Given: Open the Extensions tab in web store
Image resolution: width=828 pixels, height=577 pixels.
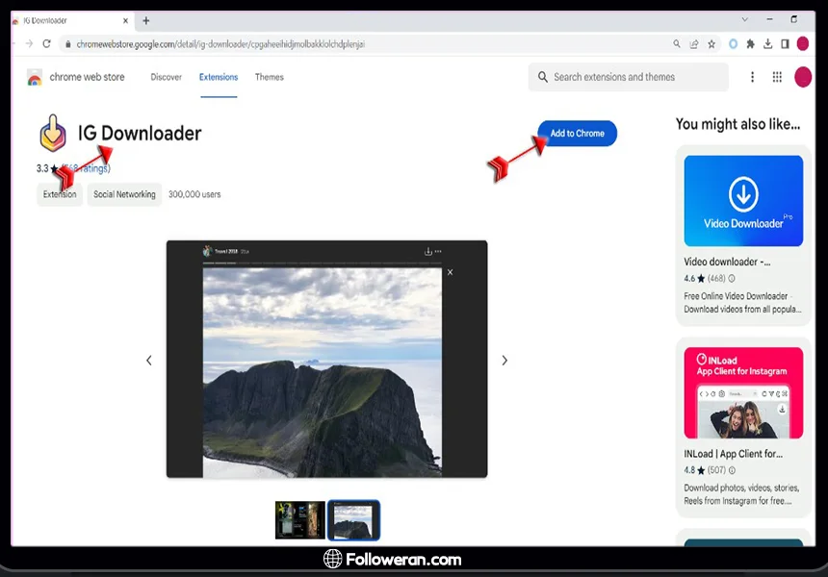Looking at the screenshot, I should [x=219, y=77].
